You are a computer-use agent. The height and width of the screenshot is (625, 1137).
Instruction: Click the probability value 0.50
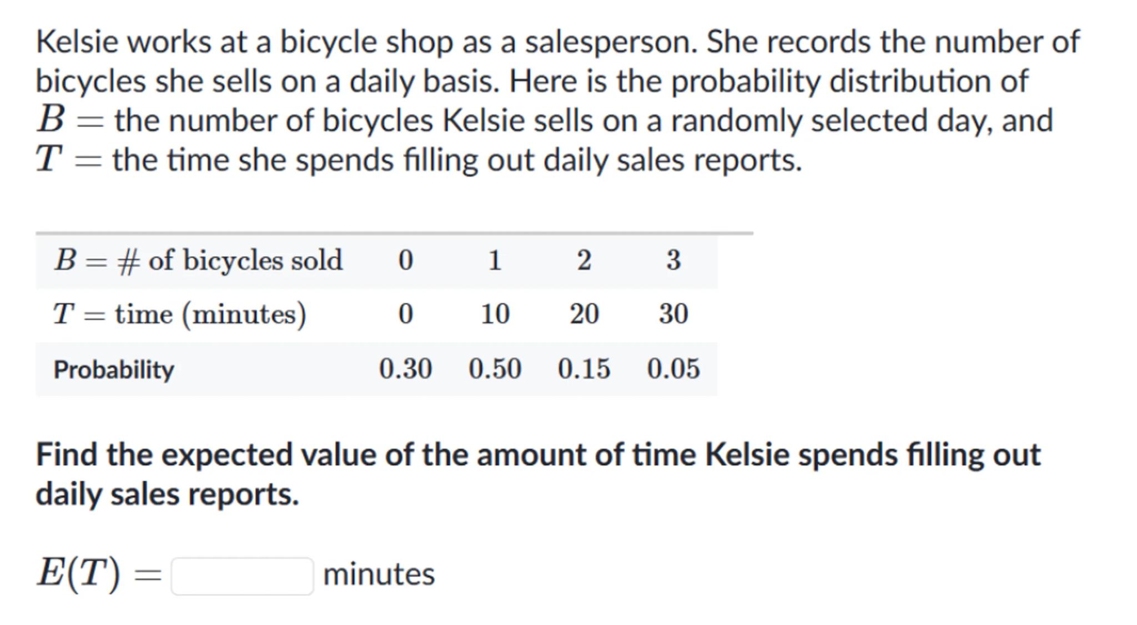click(495, 369)
